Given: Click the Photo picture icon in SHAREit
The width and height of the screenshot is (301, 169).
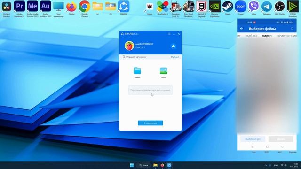Looking at the screenshot, I should [x=163, y=71].
